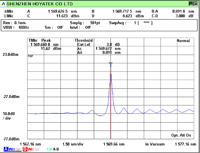This screenshot has height=153, width=200.
Task: Click the Sm: Off smoothing setting
Action: pos(54,28)
